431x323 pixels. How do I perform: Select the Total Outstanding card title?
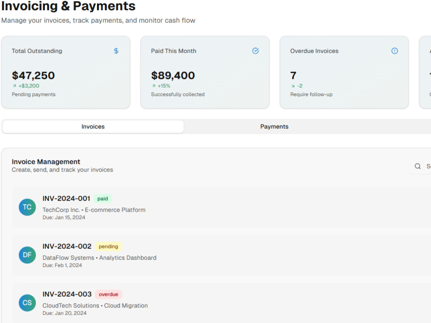(x=37, y=51)
